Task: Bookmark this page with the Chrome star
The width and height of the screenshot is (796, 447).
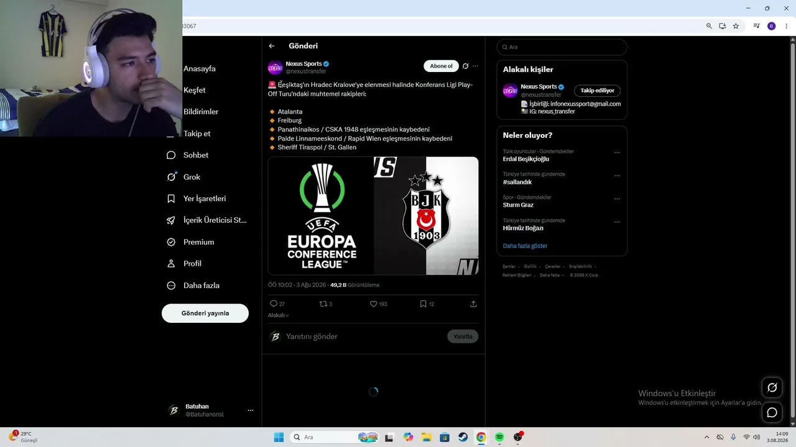Action: click(x=736, y=26)
